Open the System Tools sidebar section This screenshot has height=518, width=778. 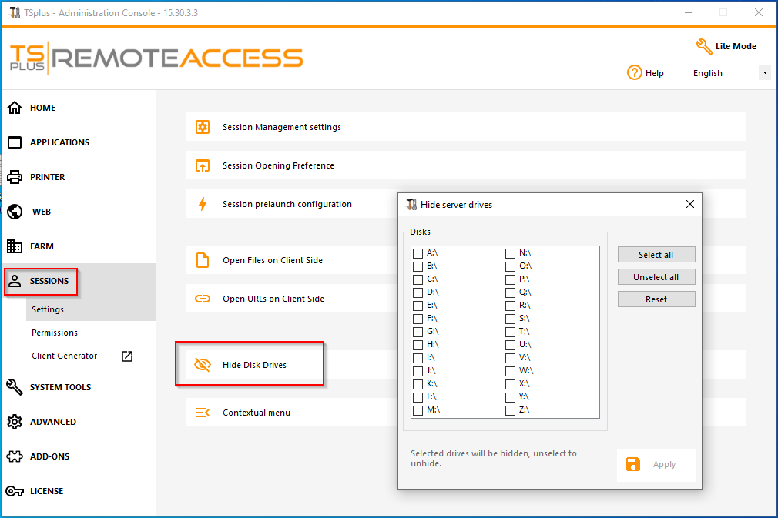[x=60, y=387]
